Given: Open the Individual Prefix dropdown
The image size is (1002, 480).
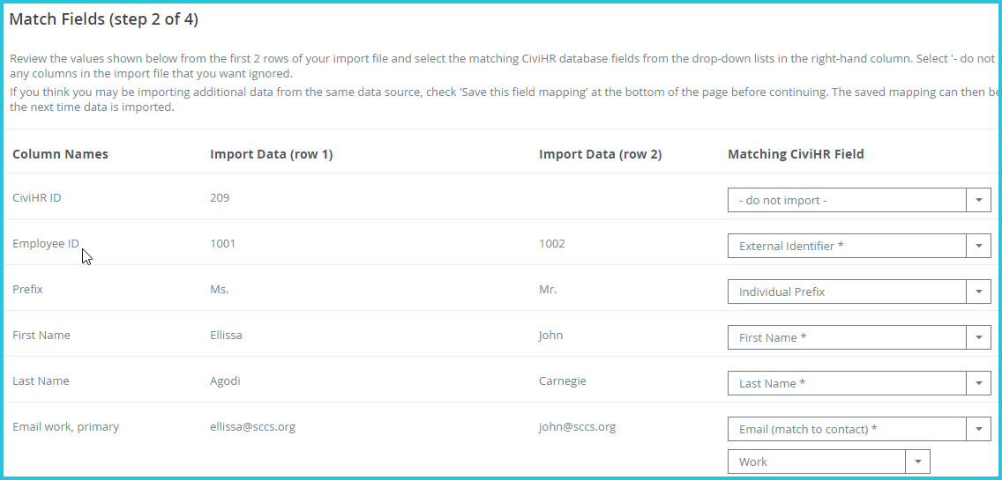Looking at the screenshot, I should tap(859, 292).
